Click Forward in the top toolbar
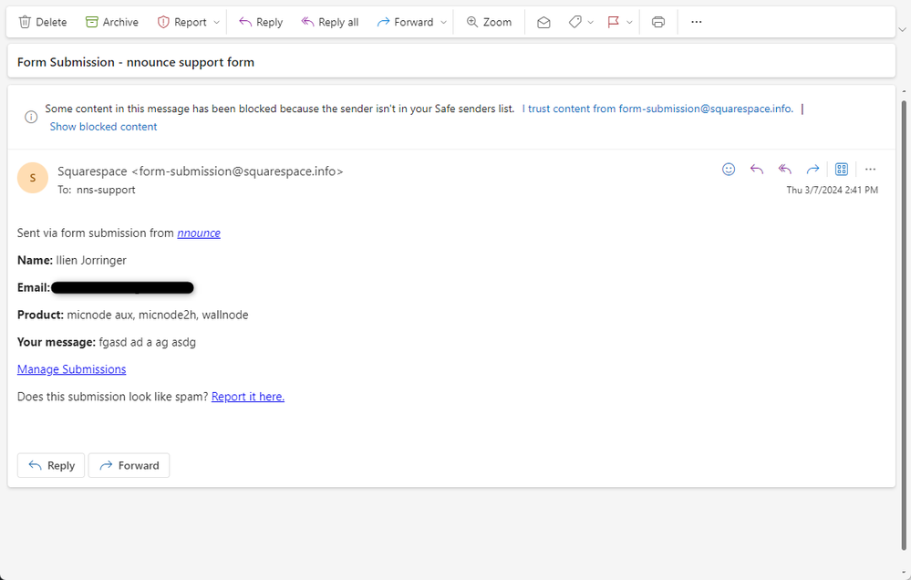Screen dimensions: 911x580 pyautogui.click(x=405, y=22)
